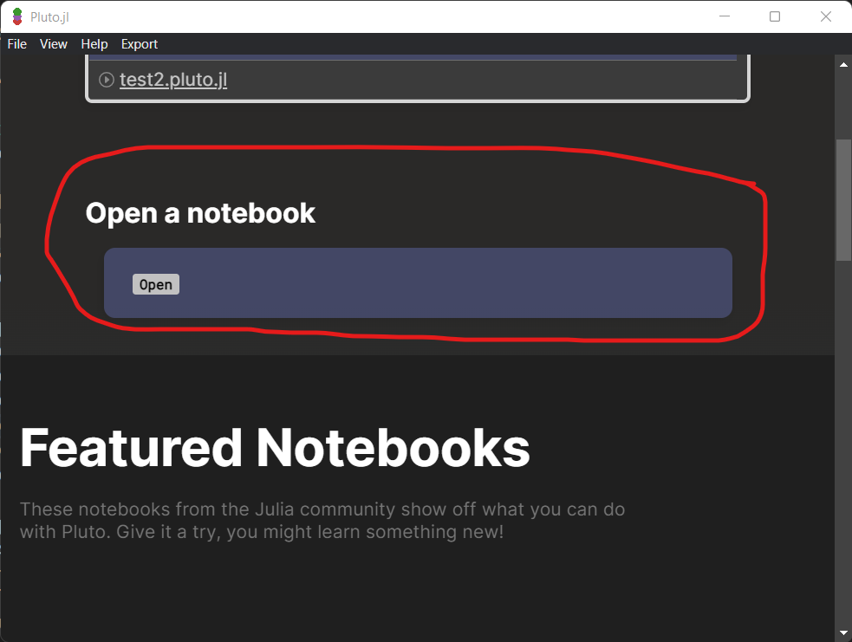
Task: Open the File menu
Action: point(16,44)
